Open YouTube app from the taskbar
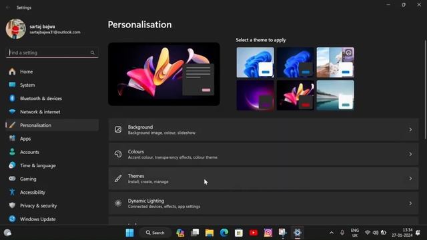Viewport: 427px width, 240px height. pyautogui.click(x=254, y=233)
